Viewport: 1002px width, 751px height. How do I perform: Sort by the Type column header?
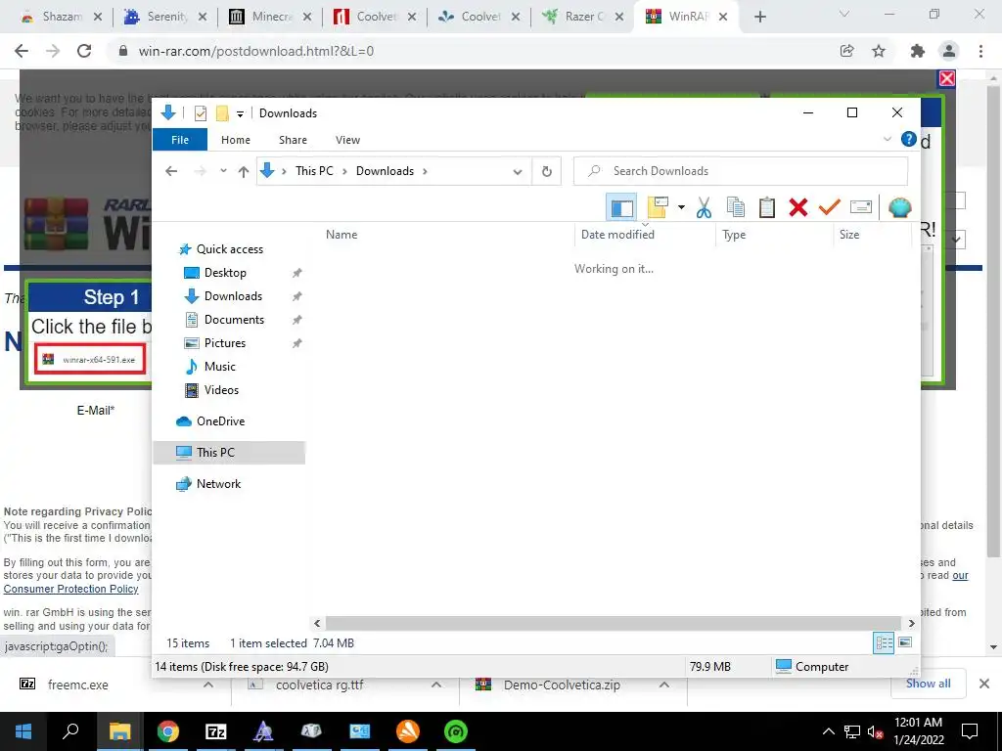coord(734,235)
